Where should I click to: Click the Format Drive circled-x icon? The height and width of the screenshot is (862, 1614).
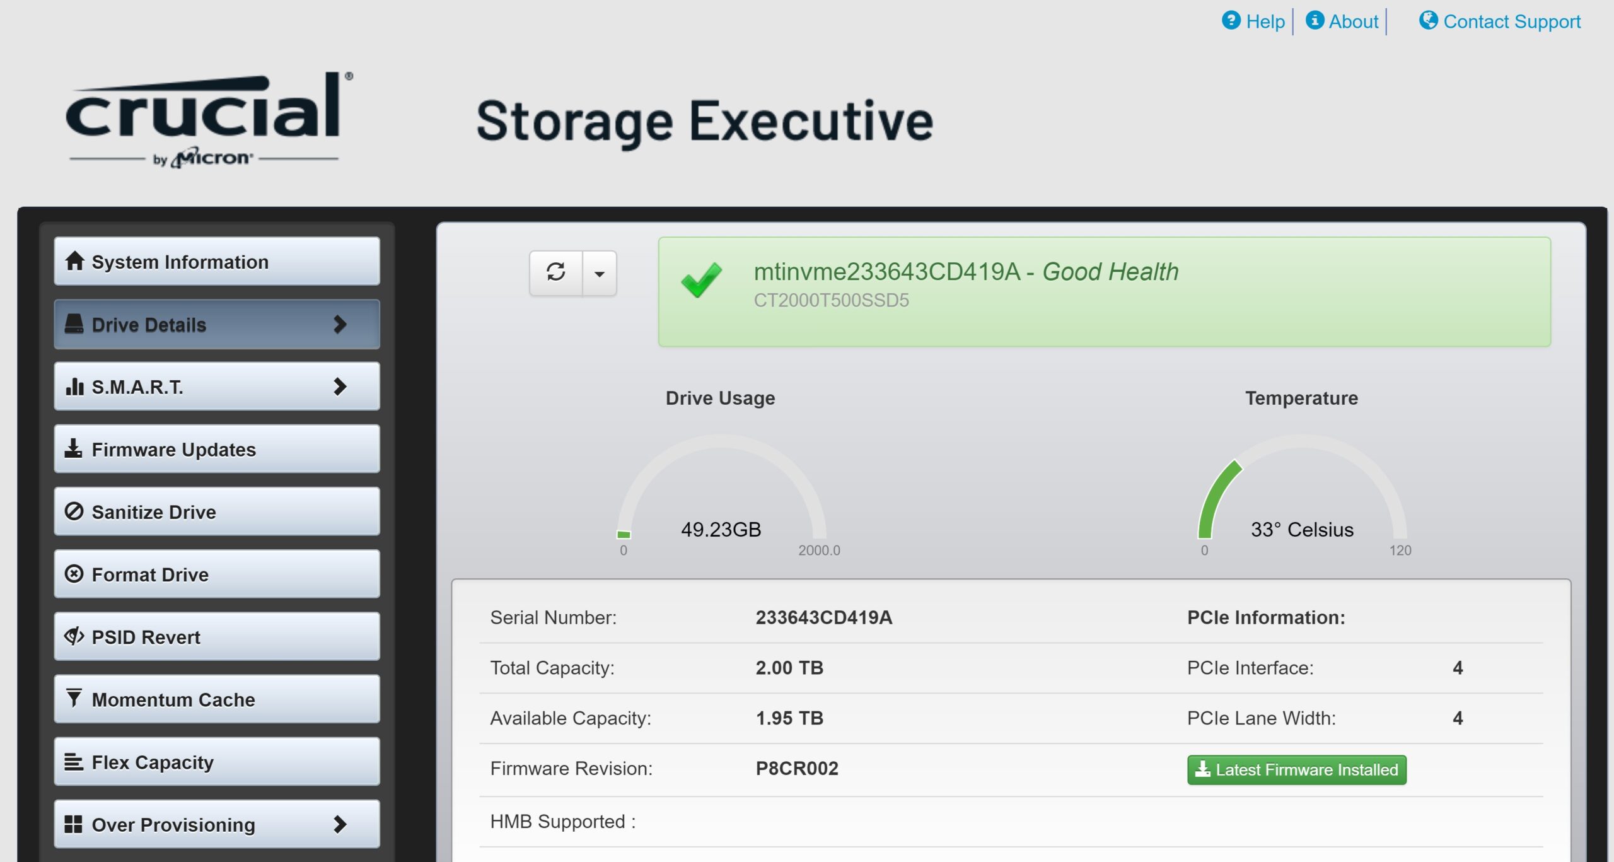[x=74, y=573]
